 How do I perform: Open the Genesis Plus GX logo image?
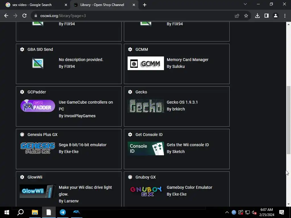[38, 148]
